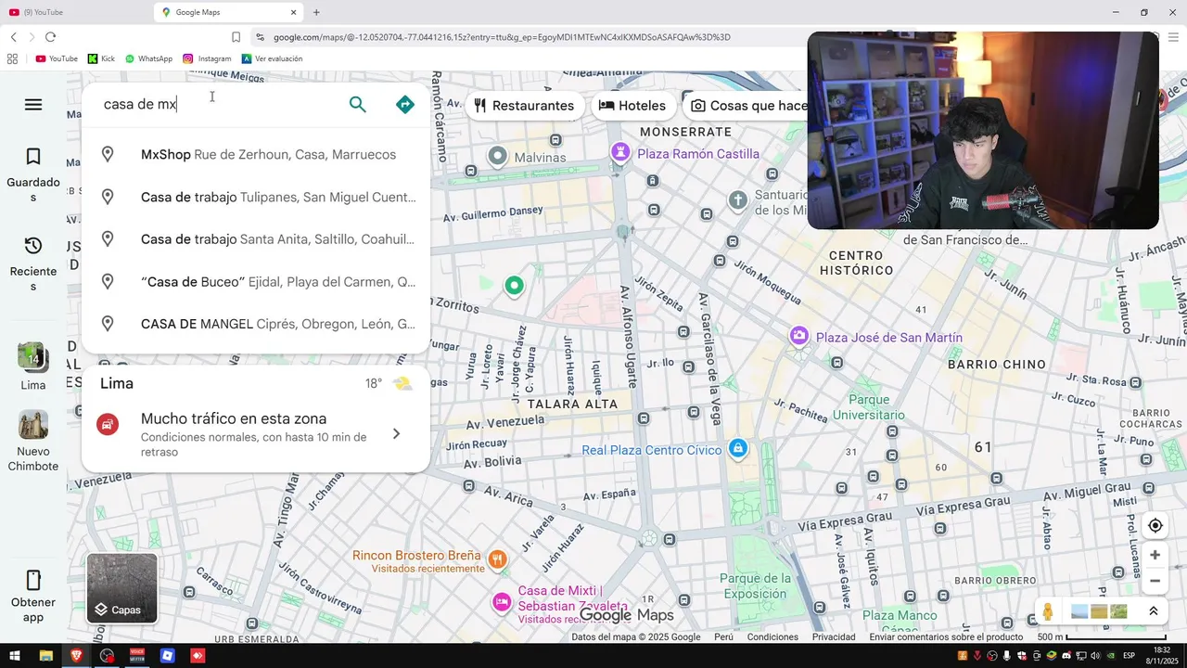Open the browser apps grid icon
The image size is (1187, 668).
coord(12,58)
